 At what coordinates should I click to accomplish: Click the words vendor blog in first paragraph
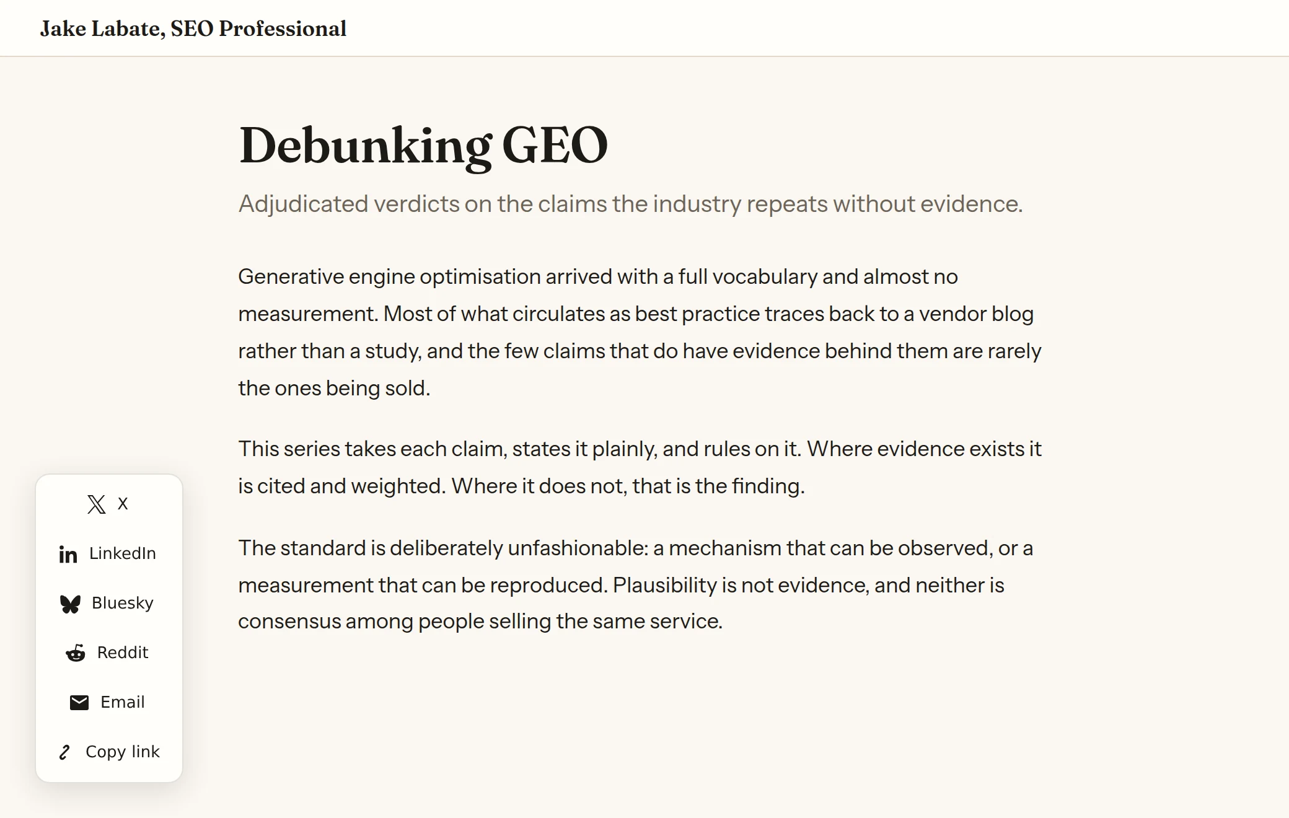click(x=976, y=314)
